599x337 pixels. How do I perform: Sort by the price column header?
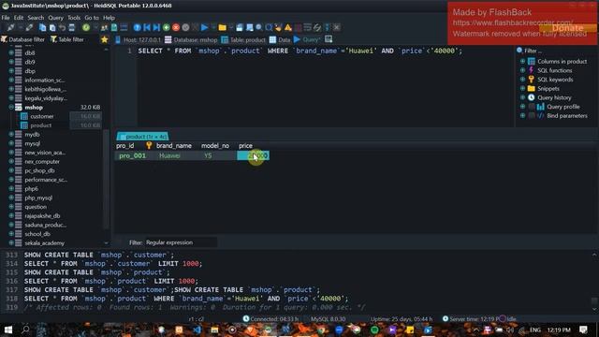(x=245, y=146)
